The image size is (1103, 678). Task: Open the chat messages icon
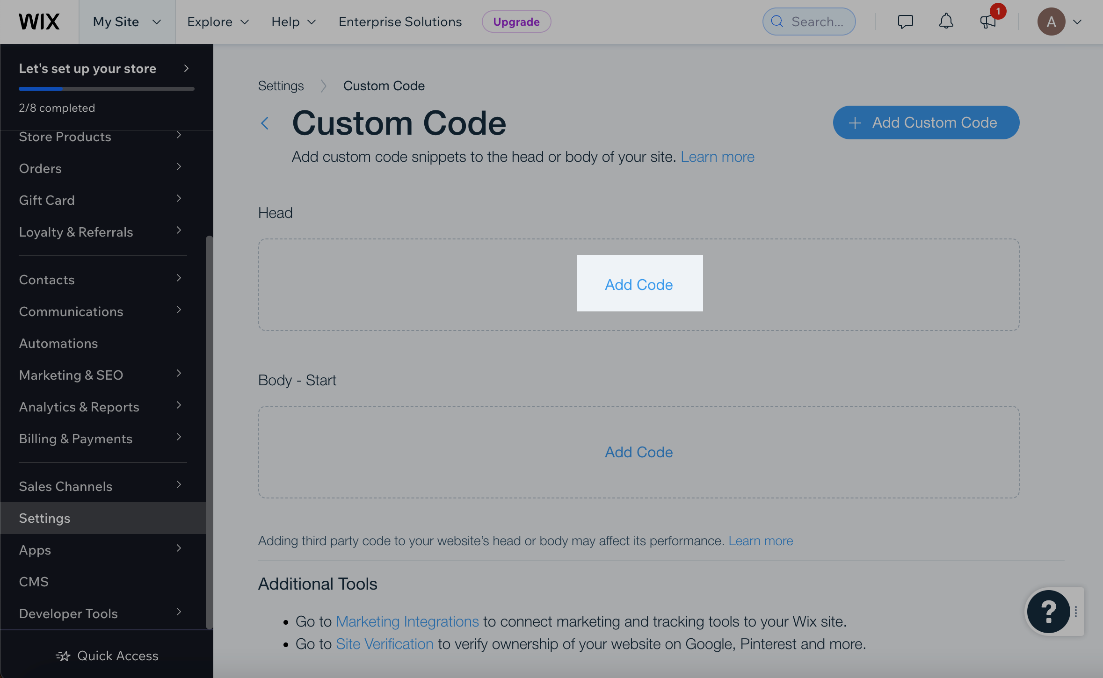point(905,22)
